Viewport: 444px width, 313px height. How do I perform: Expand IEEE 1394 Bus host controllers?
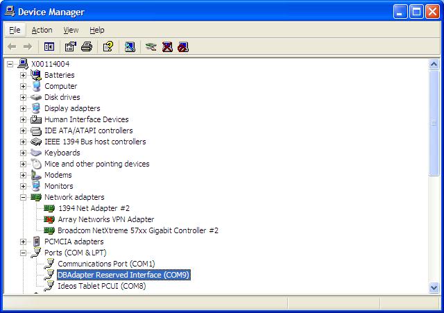23,142
